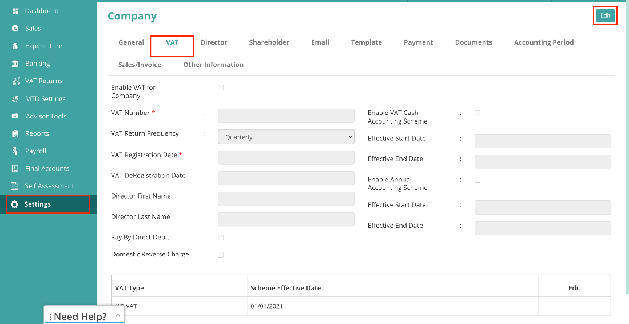Screen dimensions: 629x324
Task: Open Final Accounts in sidebar
Action: (x=47, y=169)
